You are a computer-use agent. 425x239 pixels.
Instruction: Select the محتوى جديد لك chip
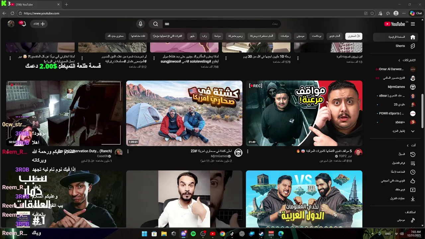point(116,36)
